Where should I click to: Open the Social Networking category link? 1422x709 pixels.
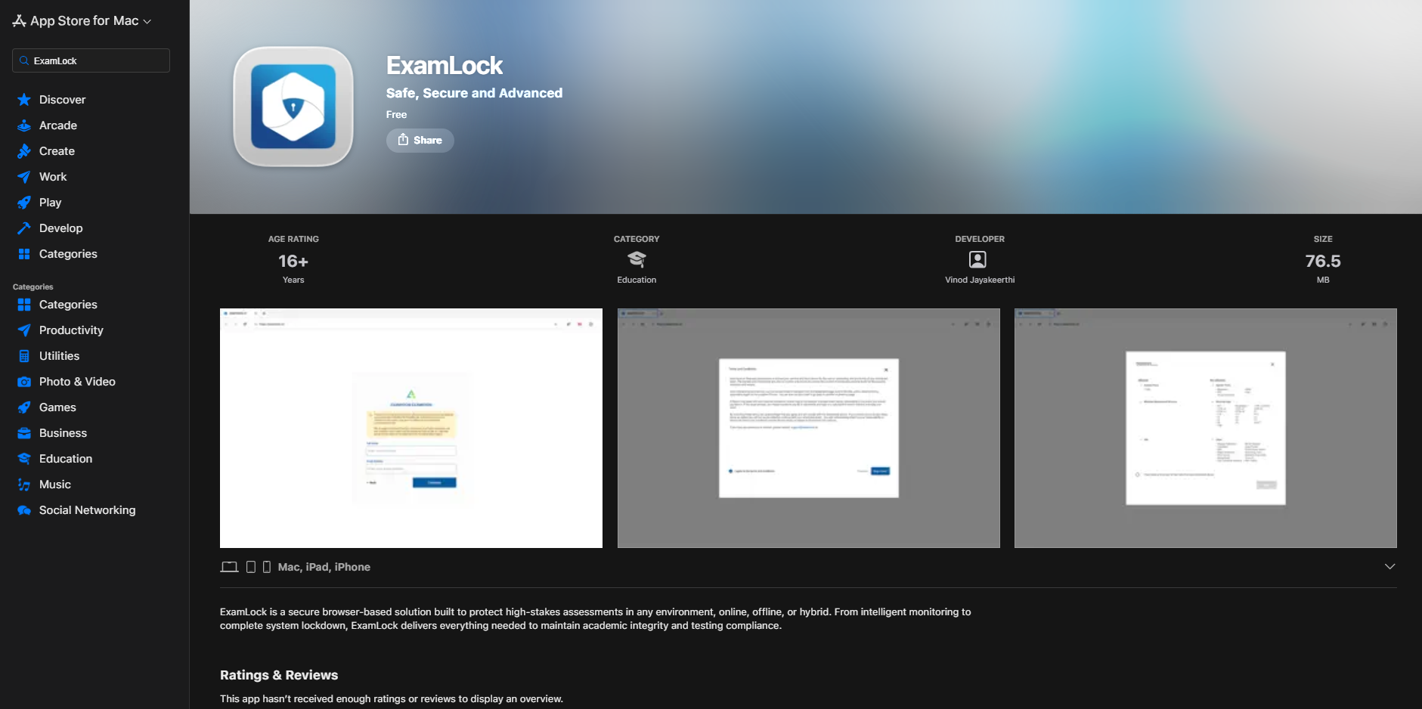(x=87, y=510)
